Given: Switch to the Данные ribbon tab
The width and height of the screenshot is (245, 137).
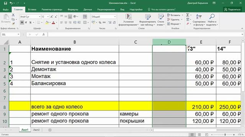Looking at the screenshot, I should [x=88, y=10].
